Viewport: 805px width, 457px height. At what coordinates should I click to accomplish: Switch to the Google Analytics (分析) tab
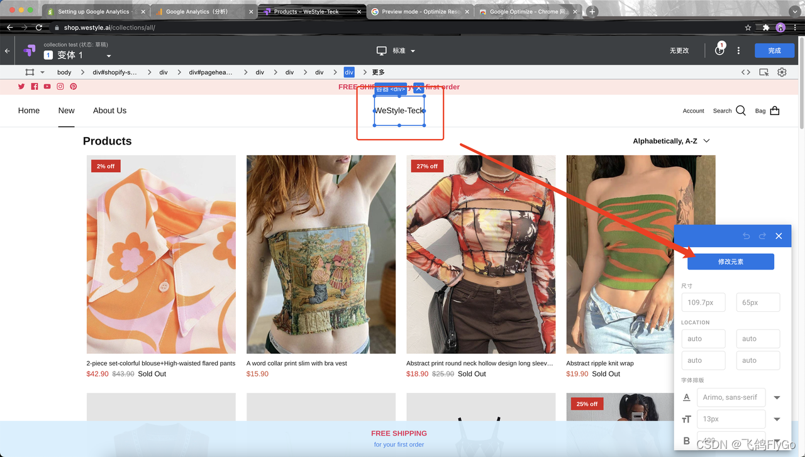tap(203, 11)
